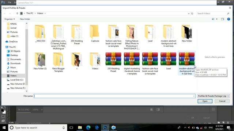Image resolution: width=234 pixels, height=131 pixels.
Task: Select OneDrive in the navigation pane
Action: 11,41
